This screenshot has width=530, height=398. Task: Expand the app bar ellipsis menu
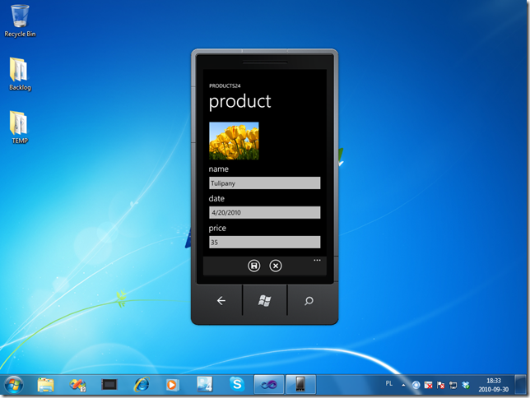pyautogui.click(x=317, y=260)
